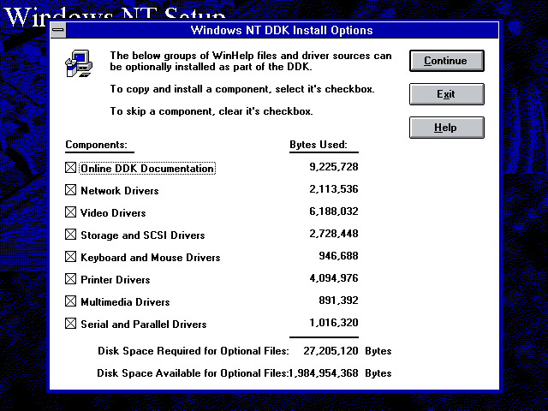Click the 1,984,954,368 available space value
Image resolution: width=548 pixels, height=411 pixels.
(324, 373)
